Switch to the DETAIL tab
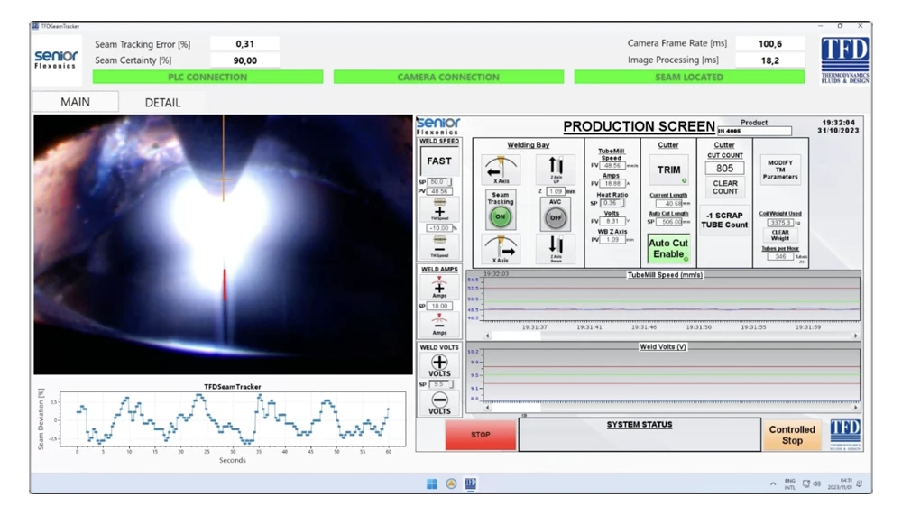Image resolution: width=902 pixels, height=515 pixels. pyautogui.click(x=162, y=103)
